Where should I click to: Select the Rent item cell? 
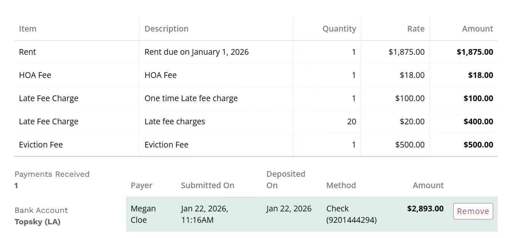coord(28,52)
